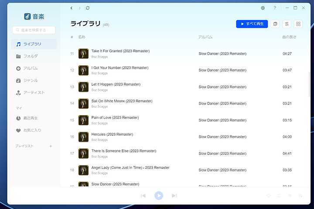Select アーティスト in the sidebar
Viewport: 314px width, 209px height.
(34, 93)
